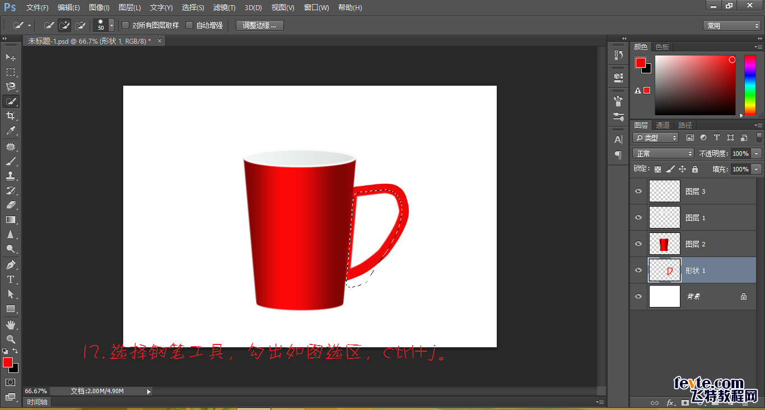The image size is (765, 410).
Task: Open the tool preset picker dropdown
Action: pos(29,25)
